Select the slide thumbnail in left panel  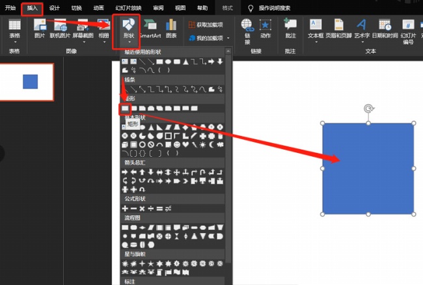pyautogui.click(x=26, y=81)
